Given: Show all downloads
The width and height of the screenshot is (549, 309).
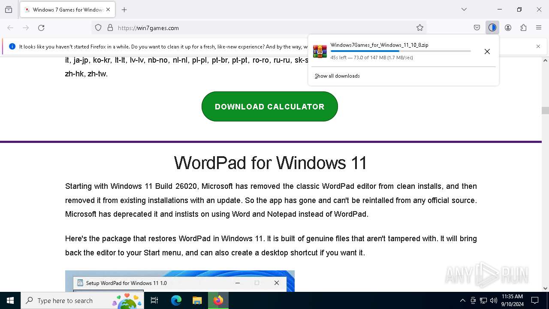Looking at the screenshot, I should tap(337, 76).
